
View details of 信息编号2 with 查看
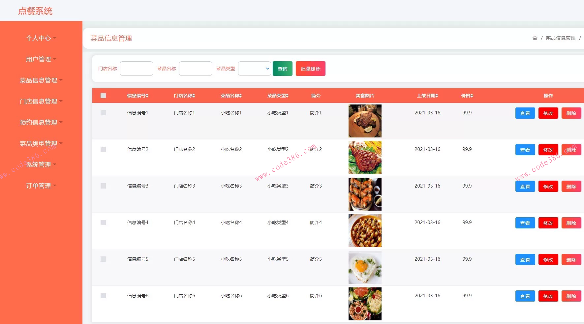(x=525, y=150)
